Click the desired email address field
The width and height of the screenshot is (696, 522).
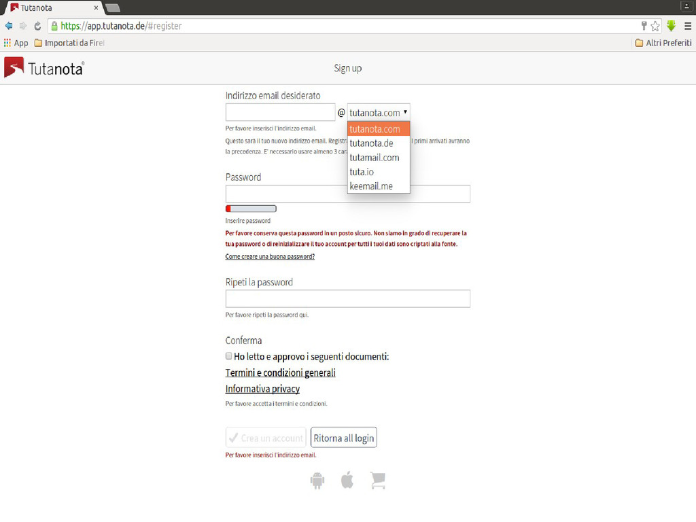coord(280,112)
